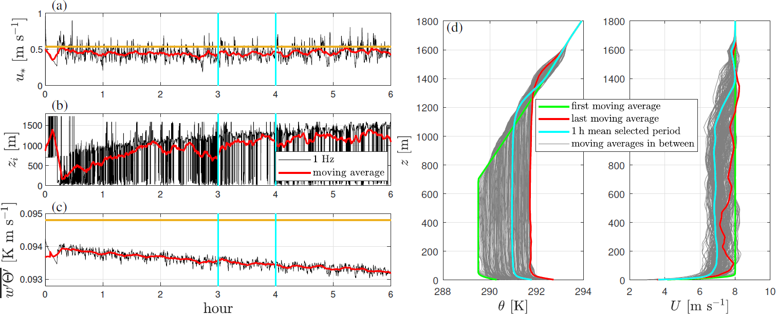Click the 'hour' x-axis title
This screenshot has width=776, height=314.
(217, 307)
